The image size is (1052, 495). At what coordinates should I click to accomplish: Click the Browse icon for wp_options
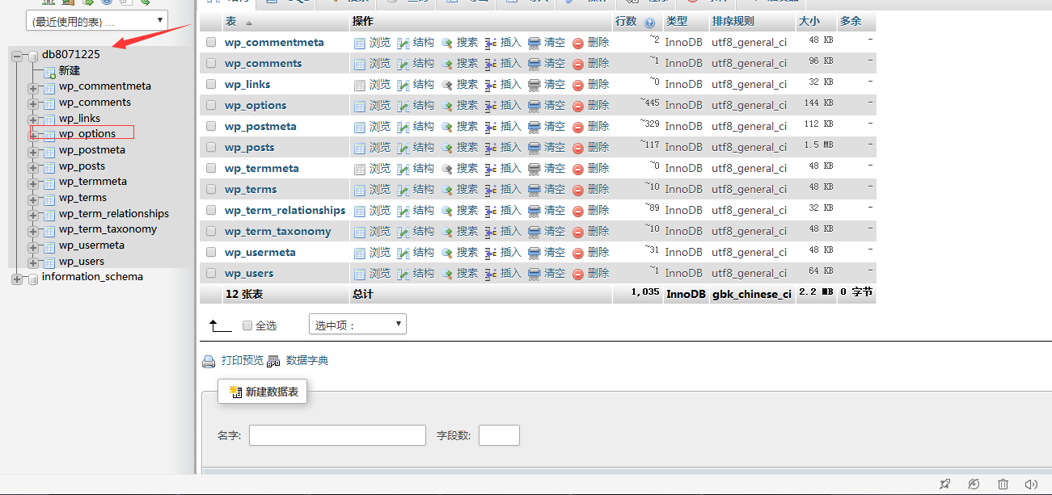360,106
